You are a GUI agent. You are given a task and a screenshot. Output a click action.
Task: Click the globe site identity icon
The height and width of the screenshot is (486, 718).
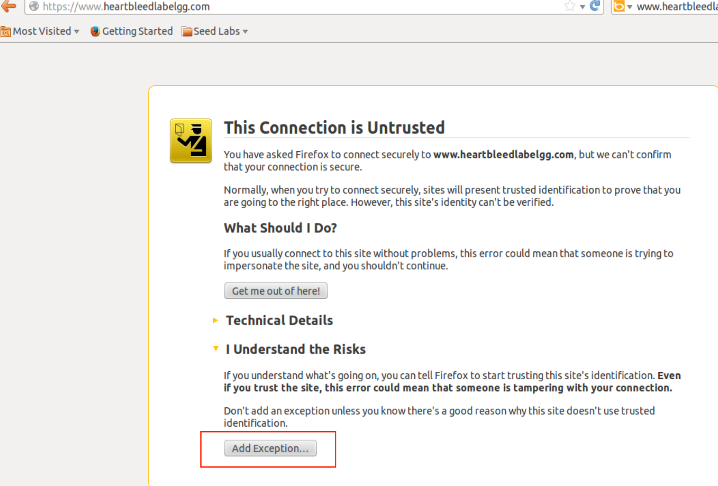point(34,6)
